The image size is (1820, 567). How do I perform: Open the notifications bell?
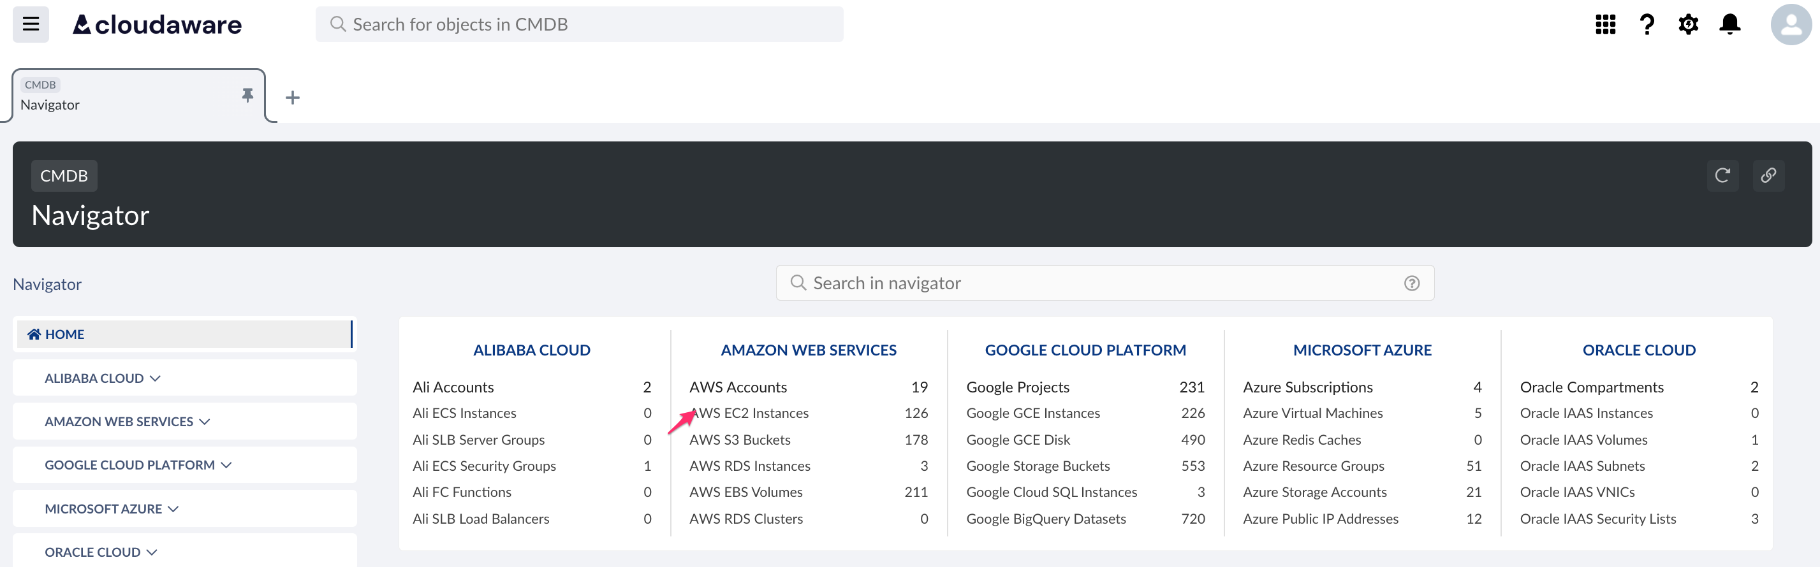(x=1729, y=25)
